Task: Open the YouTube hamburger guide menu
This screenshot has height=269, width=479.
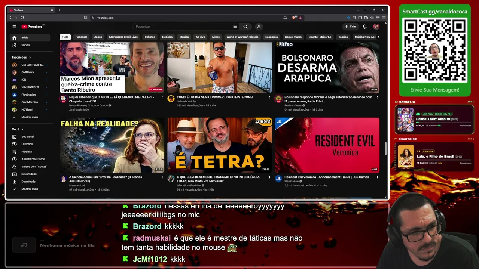Action: coord(14,27)
